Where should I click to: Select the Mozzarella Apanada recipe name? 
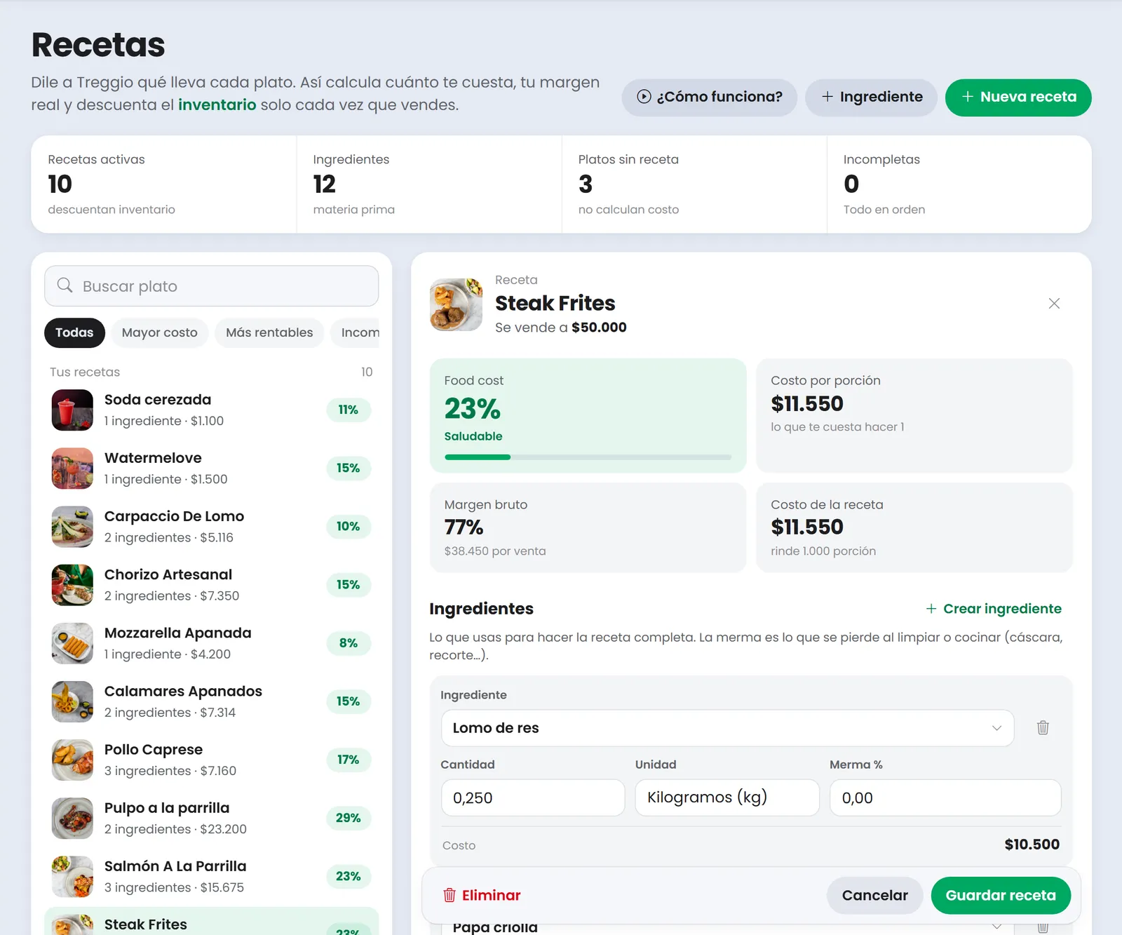(177, 632)
